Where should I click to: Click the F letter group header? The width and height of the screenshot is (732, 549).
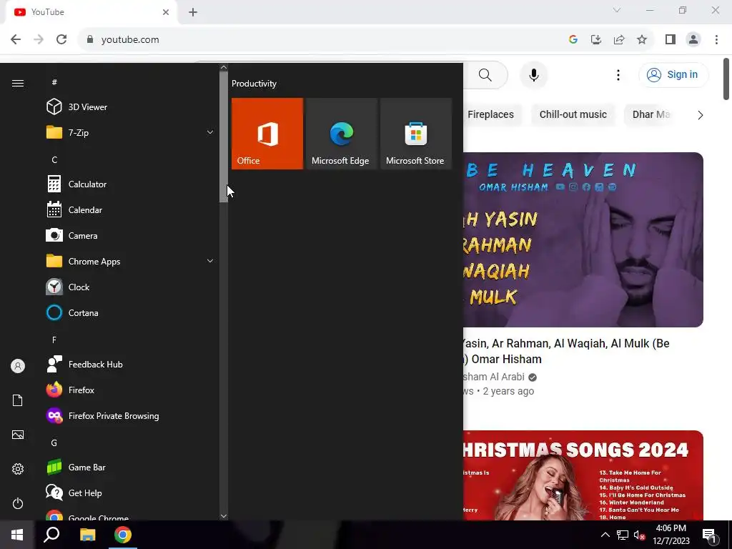[x=54, y=340]
